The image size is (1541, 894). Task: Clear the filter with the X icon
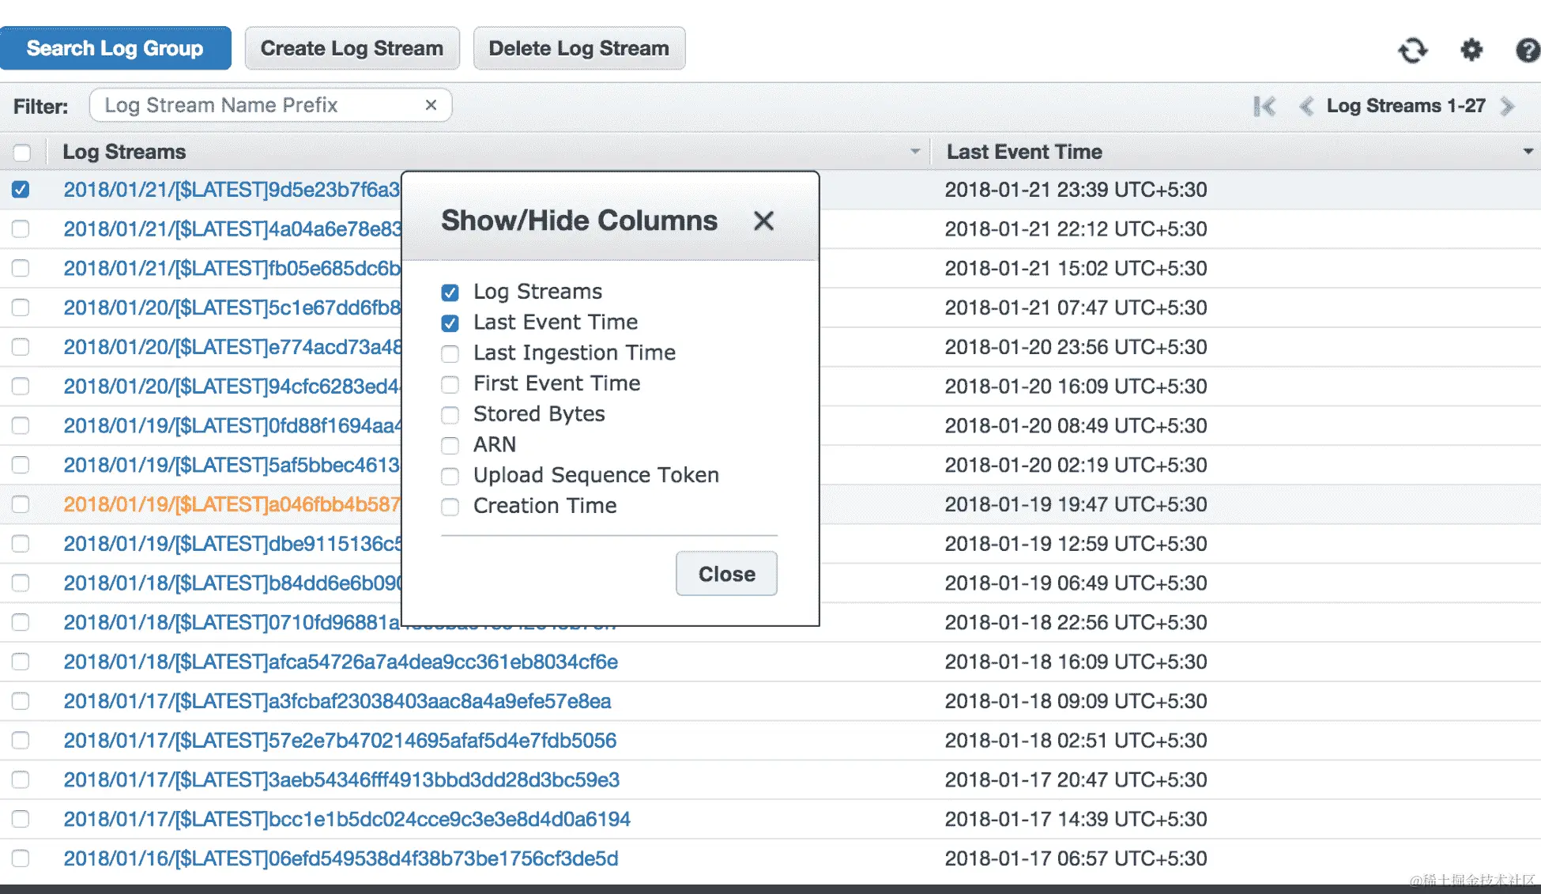tap(431, 105)
